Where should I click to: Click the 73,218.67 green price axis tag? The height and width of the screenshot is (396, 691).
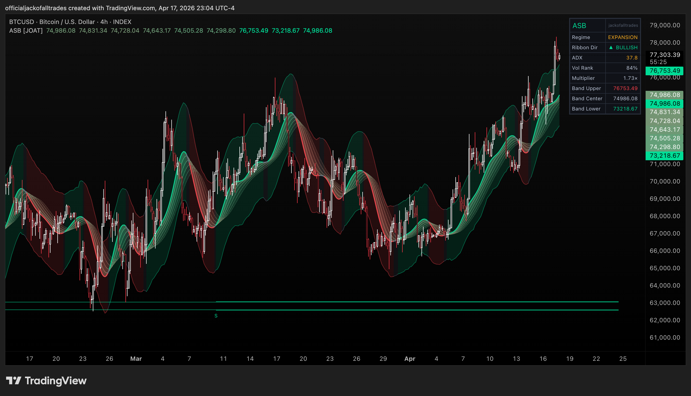[x=665, y=156]
